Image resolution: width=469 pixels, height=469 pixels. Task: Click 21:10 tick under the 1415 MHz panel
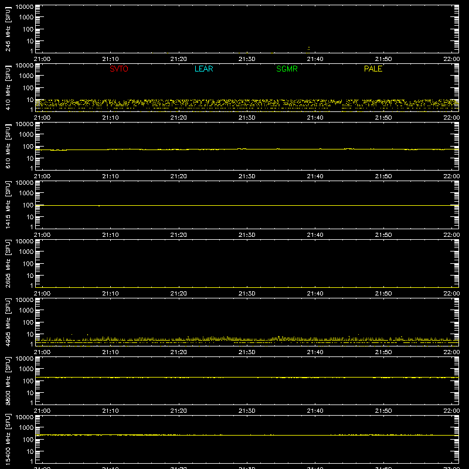click(110, 235)
